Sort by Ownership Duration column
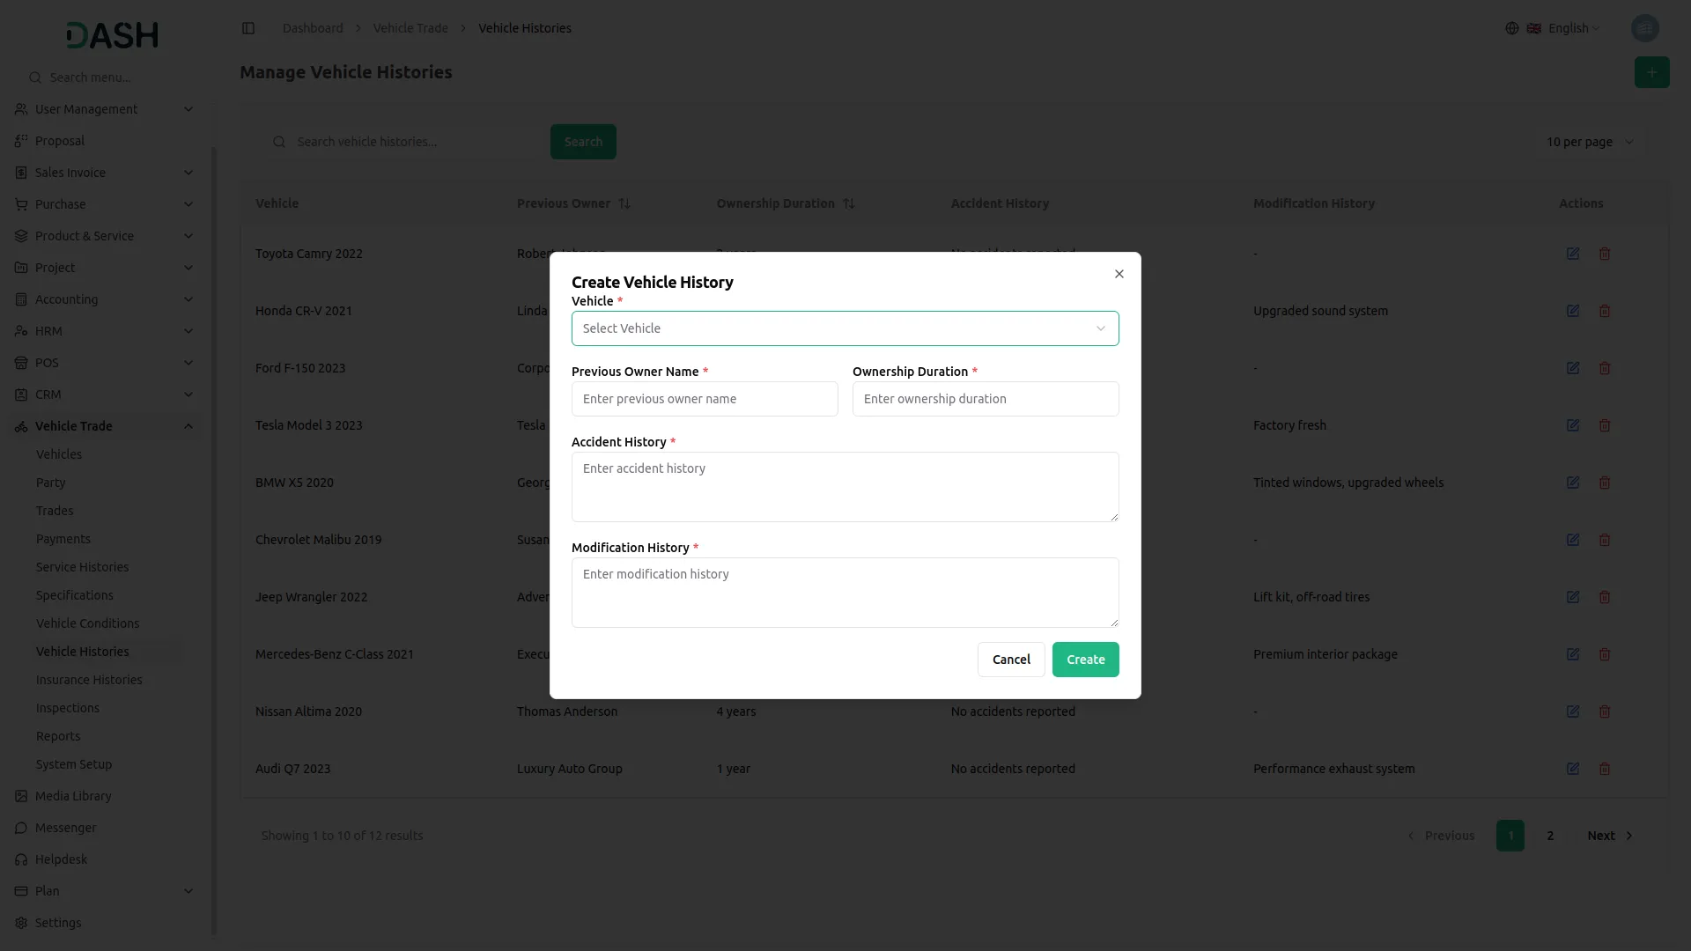The height and width of the screenshot is (951, 1691). point(786,203)
